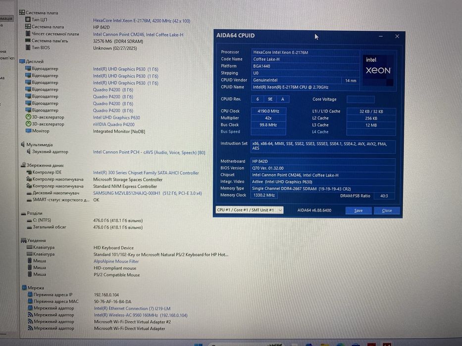This screenshot has height=346, width=462.
Task: Open the Intel 300 Series SATA AHCI Controller link
Action: 146,173
